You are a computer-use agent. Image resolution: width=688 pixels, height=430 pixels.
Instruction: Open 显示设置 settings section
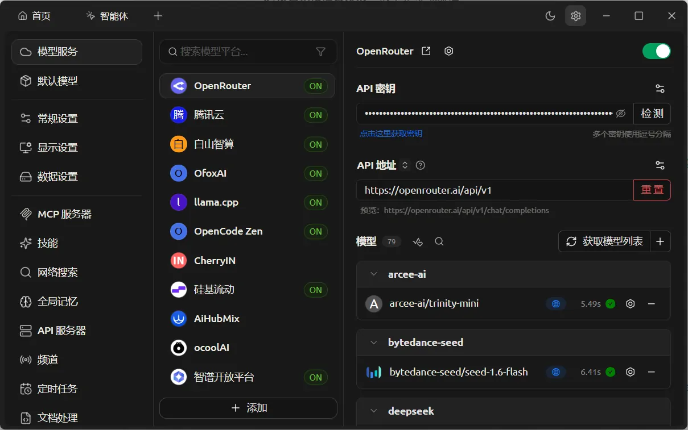point(77,148)
